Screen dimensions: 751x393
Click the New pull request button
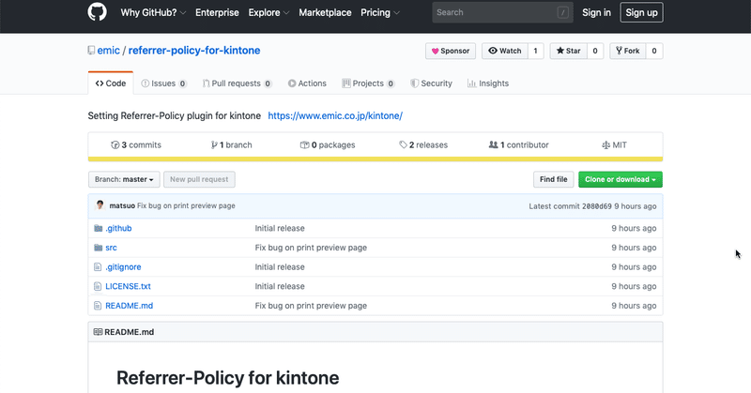tap(199, 179)
